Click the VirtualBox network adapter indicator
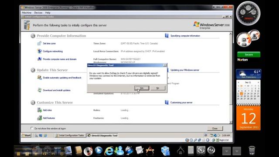 point(200,140)
